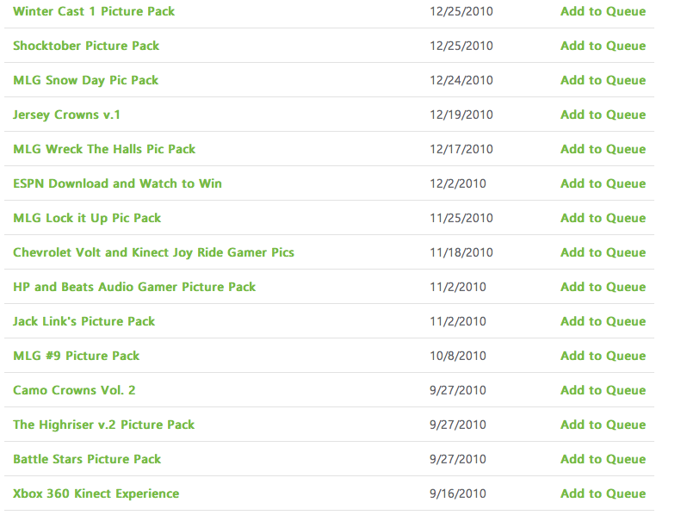Add Xbox 360 Kinect Experience to queue
This screenshot has height=515, width=681.
click(x=603, y=493)
